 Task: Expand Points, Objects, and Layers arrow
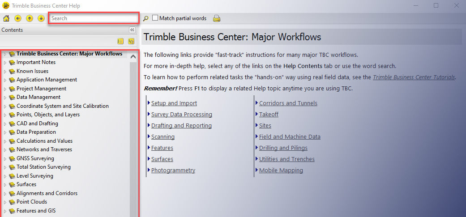click(x=5, y=115)
